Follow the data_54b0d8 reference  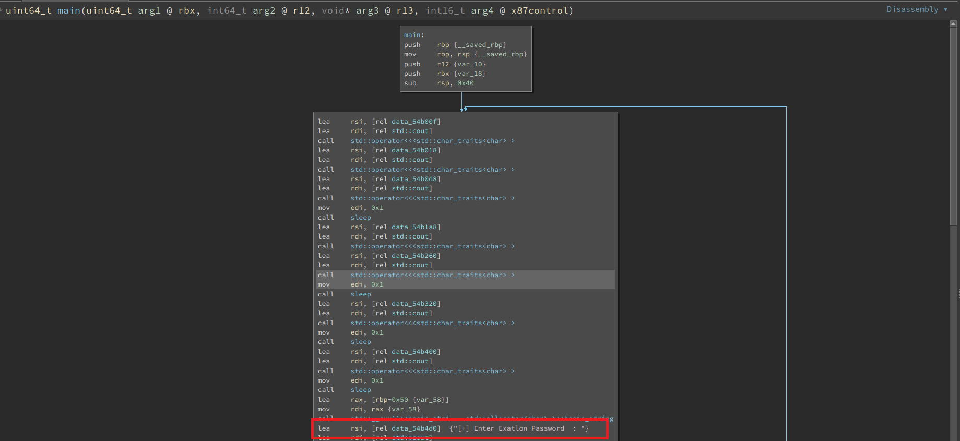414,179
